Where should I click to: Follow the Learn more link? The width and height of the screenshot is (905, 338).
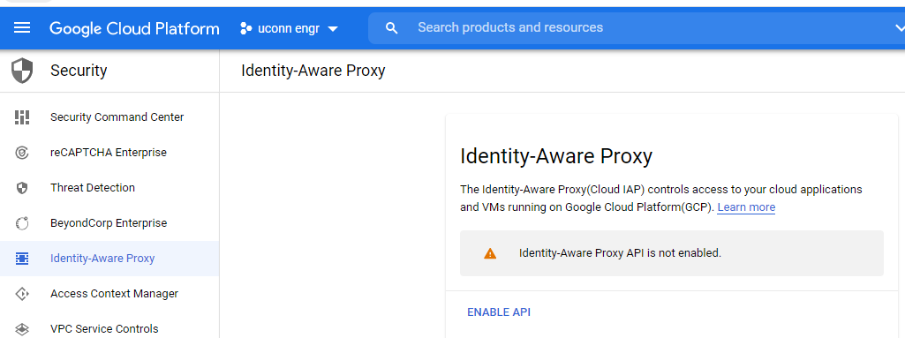tap(746, 207)
